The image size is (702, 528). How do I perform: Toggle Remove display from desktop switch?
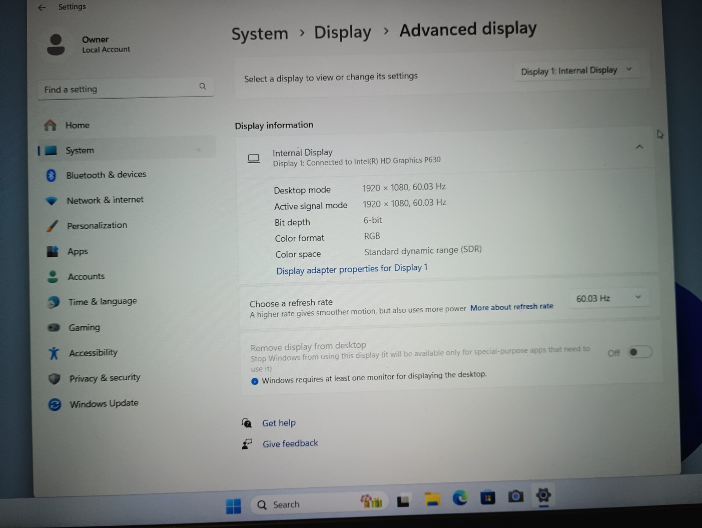[x=640, y=352]
